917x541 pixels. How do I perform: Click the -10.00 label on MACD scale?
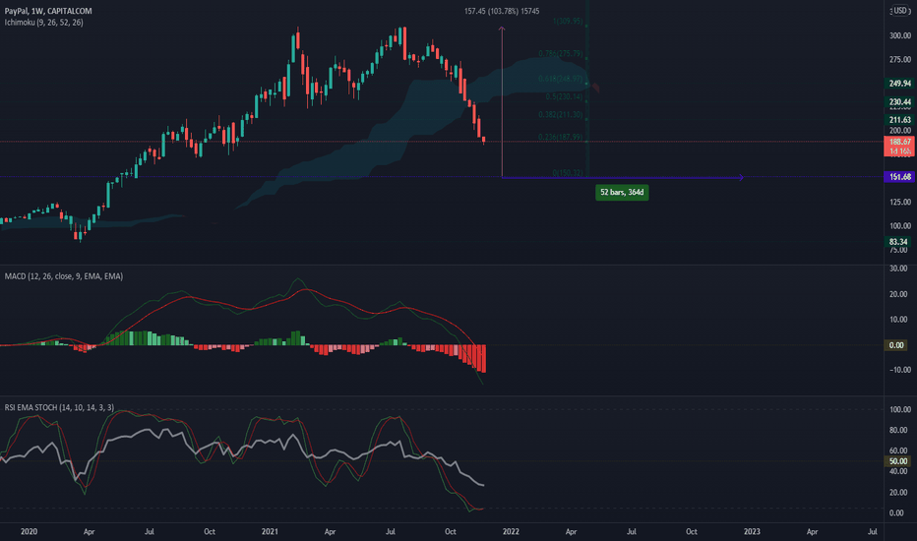tap(899, 370)
